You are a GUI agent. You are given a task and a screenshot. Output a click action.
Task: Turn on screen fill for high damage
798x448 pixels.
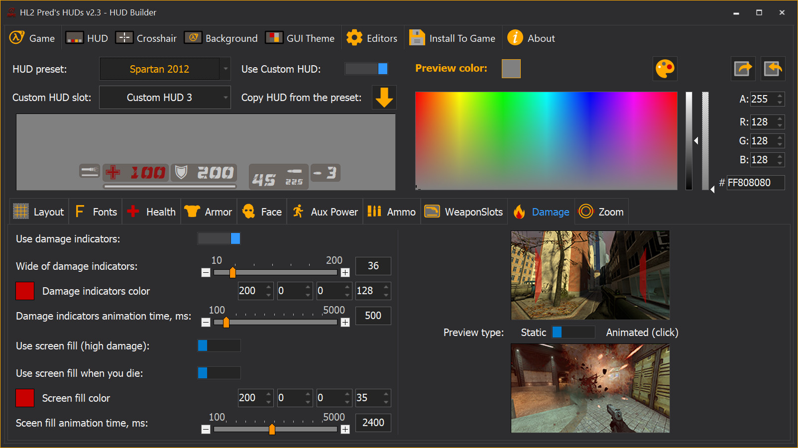coord(219,345)
